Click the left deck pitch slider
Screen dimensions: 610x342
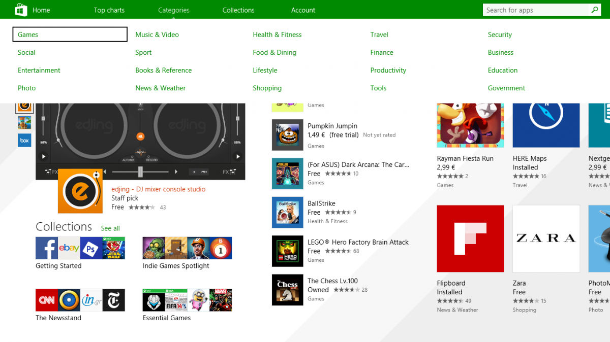coord(43,119)
